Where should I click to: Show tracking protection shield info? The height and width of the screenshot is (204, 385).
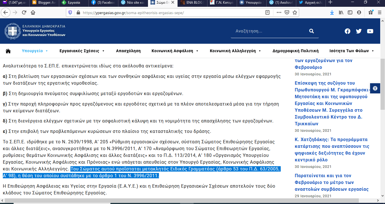(x=70, y=13)
